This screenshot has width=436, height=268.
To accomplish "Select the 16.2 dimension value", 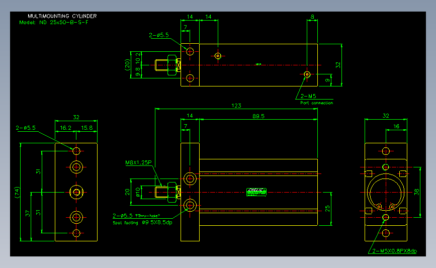I will click(65, 128).
